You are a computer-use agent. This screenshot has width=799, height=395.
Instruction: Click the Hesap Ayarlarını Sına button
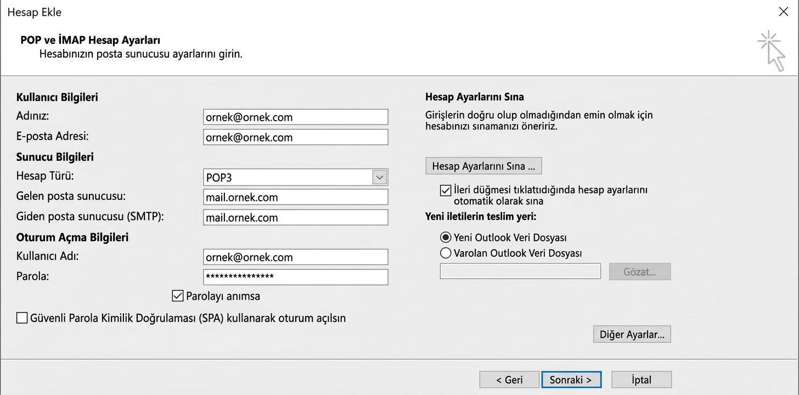coord(483,166)
